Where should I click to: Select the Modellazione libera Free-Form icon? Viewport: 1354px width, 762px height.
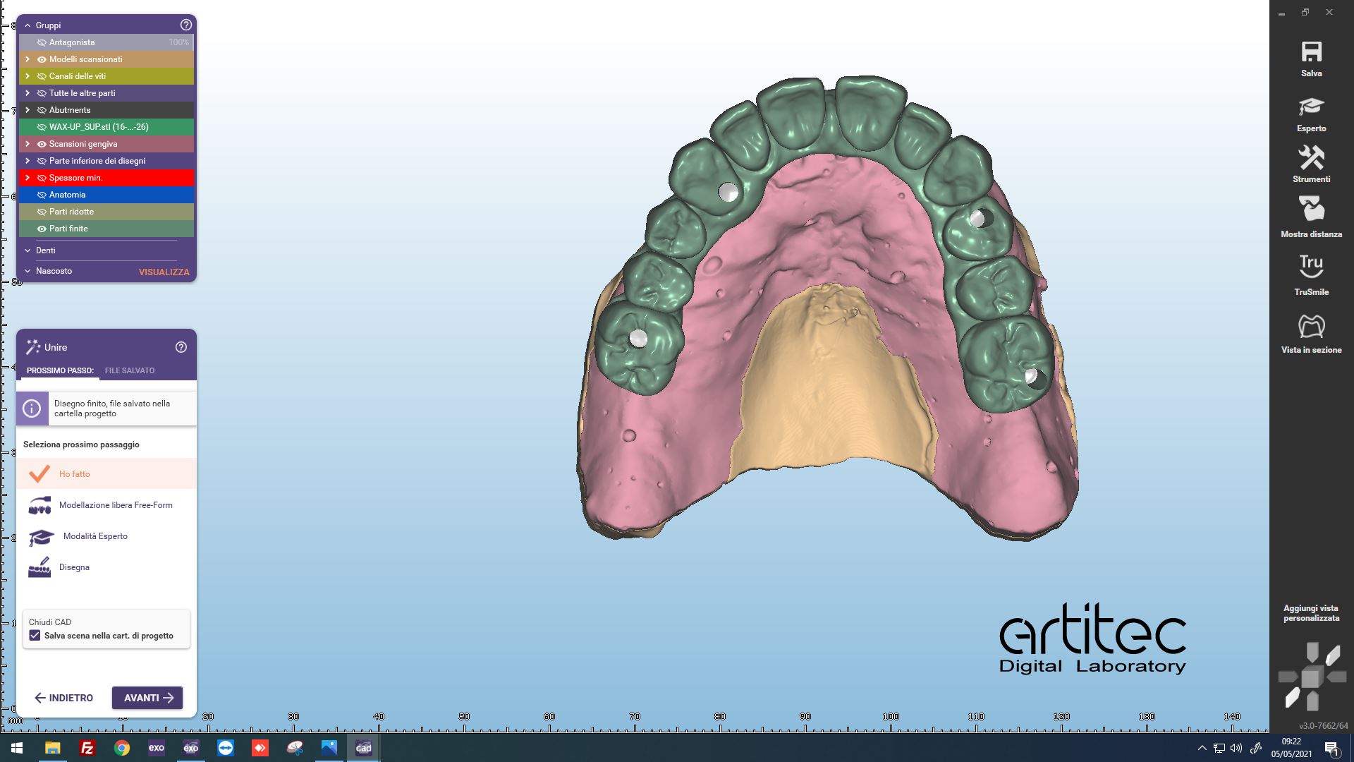click(39, 506)
